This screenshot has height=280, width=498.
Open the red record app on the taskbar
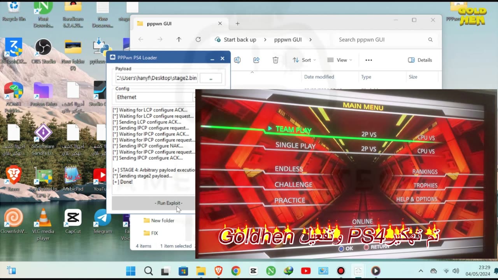click(x=341, y=271)
